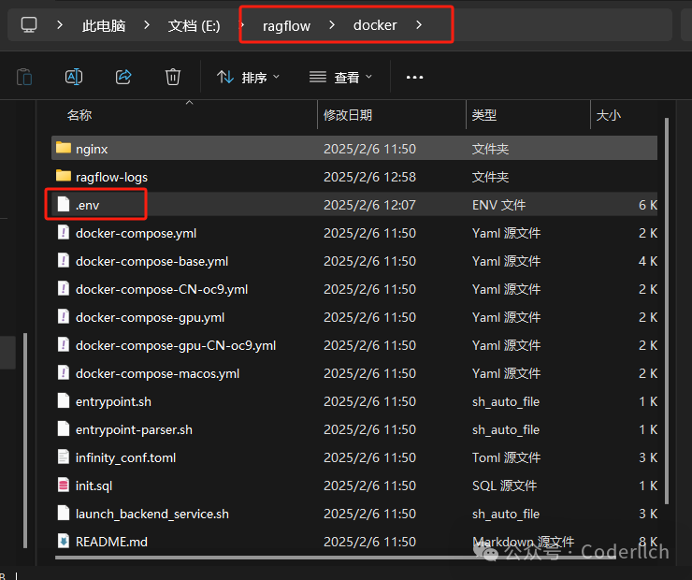This screenshot has width=692, height=580.
Task: Navigate to ragflow breadcrumb folder
Action: coord(286,25)
